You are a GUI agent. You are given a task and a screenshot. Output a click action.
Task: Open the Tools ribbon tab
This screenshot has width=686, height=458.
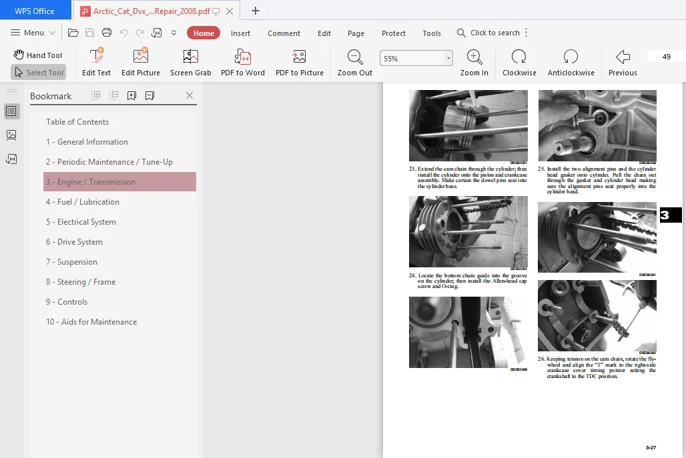432,33
